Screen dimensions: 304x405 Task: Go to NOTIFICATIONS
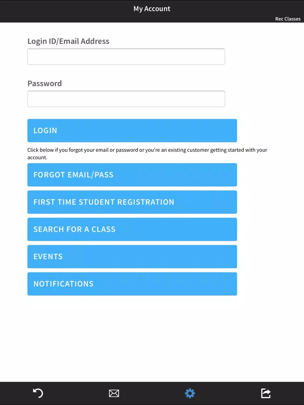point(132,284)
